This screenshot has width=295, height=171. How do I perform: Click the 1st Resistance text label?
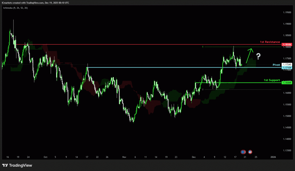(x=270, y=42)
